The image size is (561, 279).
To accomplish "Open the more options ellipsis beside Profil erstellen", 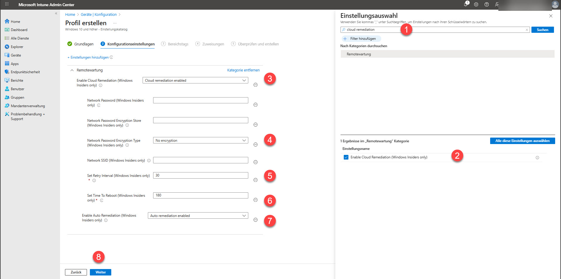I will click(x=115, y=23).
